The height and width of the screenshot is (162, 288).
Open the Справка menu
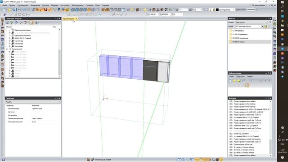[x=105, y=5]
